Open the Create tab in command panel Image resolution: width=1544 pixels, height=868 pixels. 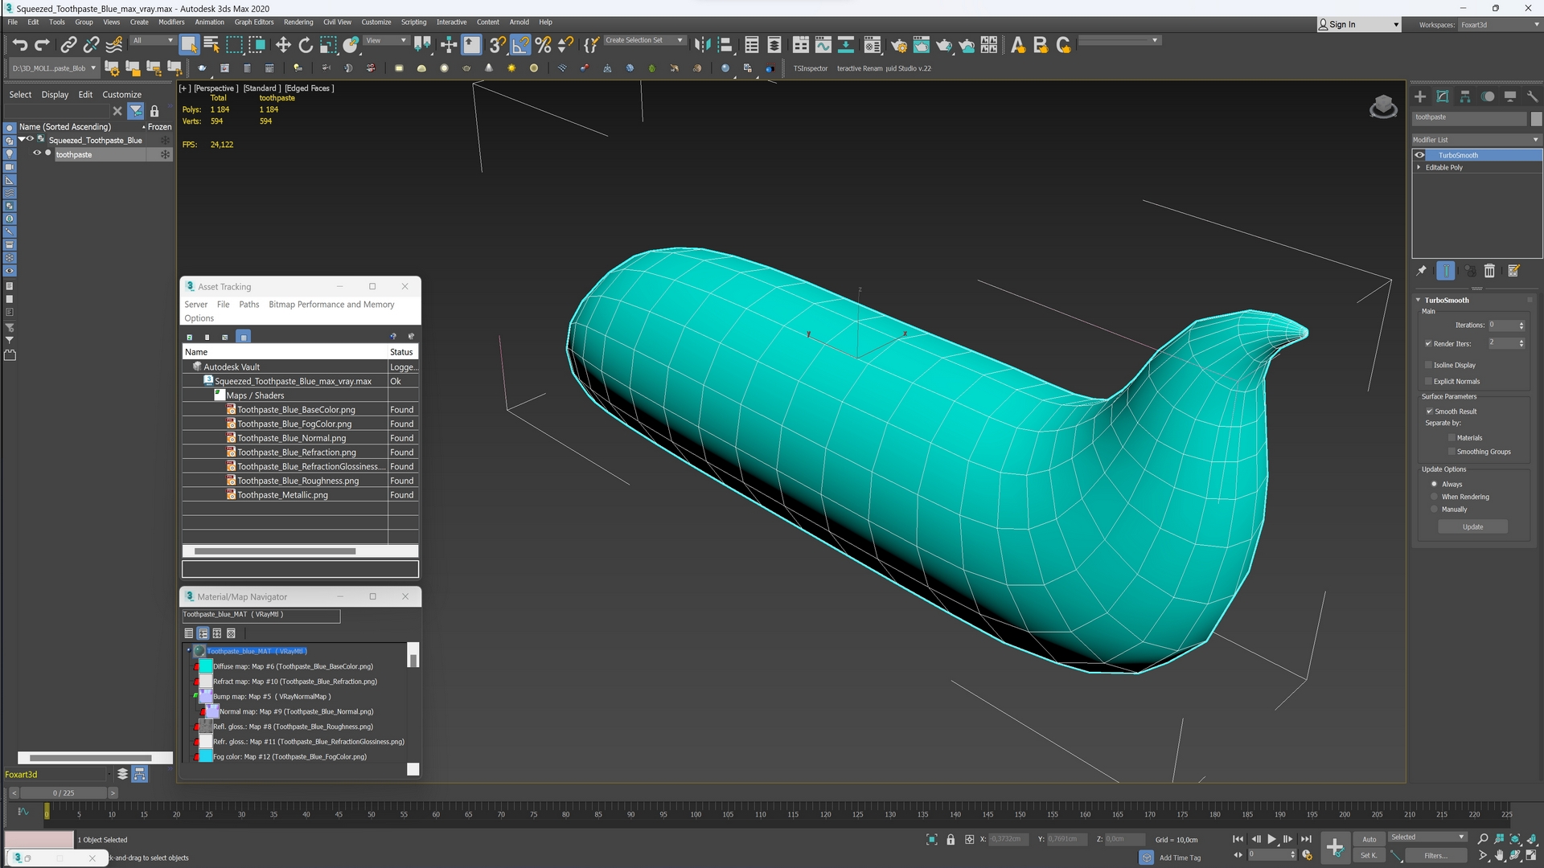pyautogui.click(x=1420, y=96)
